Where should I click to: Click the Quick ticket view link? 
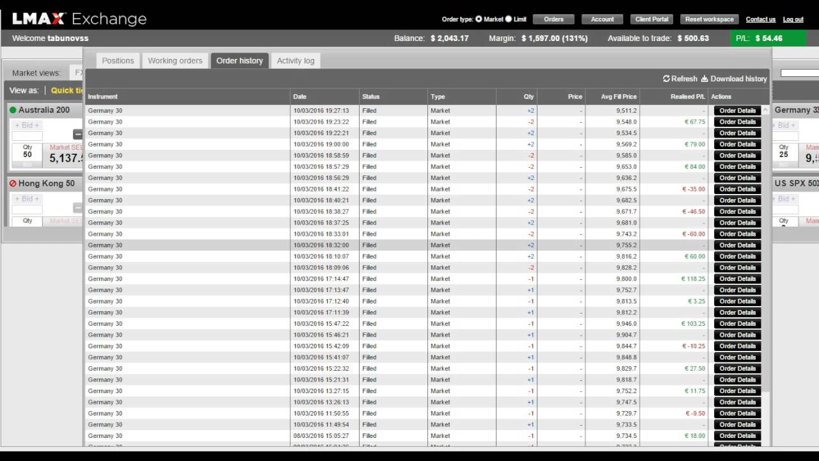(67, 90)
